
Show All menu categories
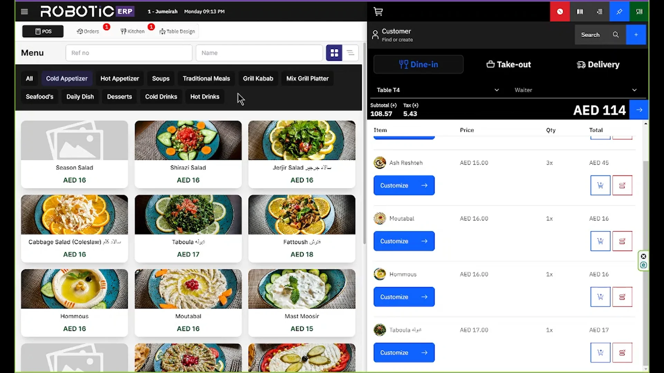[x=29, y=78]
